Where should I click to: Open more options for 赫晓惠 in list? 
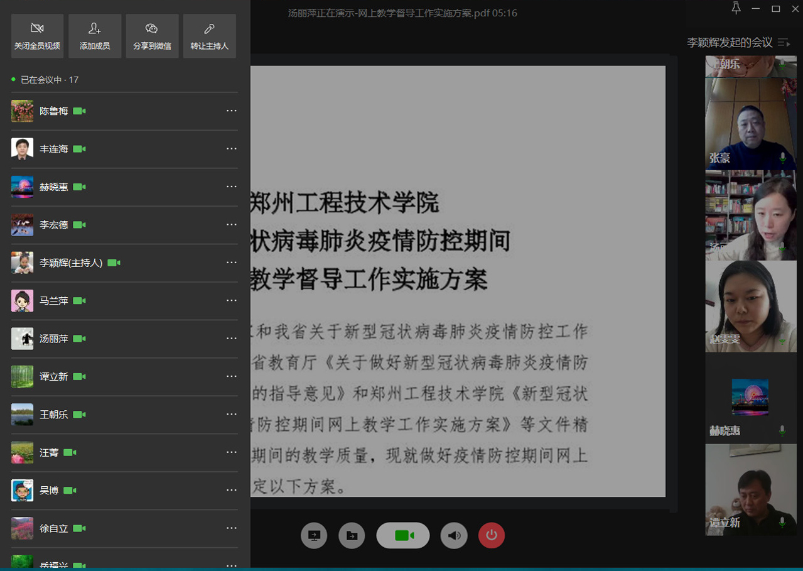coord(232,187)
